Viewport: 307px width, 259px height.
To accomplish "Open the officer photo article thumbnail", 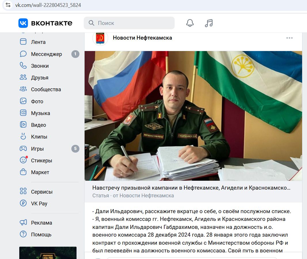I will click(x=193, y=116).
